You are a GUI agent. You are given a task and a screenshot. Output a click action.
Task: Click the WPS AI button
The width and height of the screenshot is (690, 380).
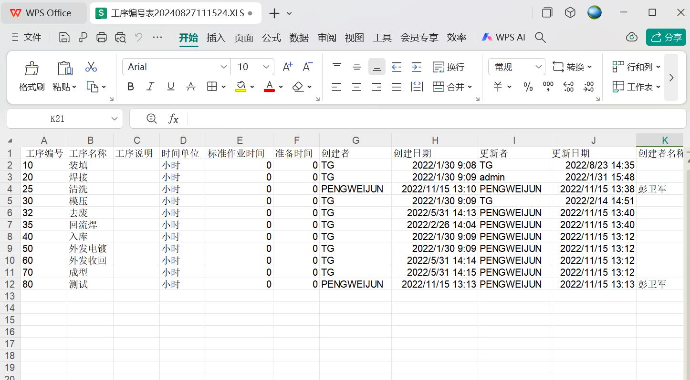(x=503, y=37)
